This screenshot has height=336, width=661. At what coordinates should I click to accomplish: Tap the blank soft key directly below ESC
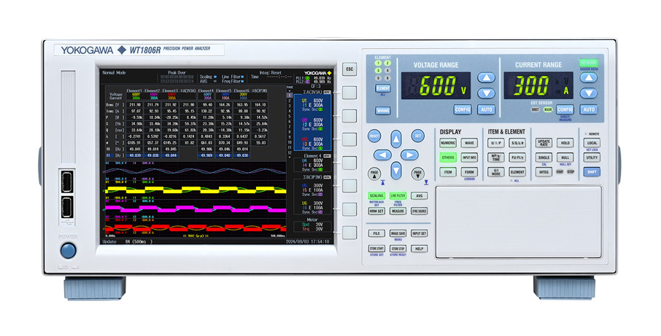tap(349, 93)
